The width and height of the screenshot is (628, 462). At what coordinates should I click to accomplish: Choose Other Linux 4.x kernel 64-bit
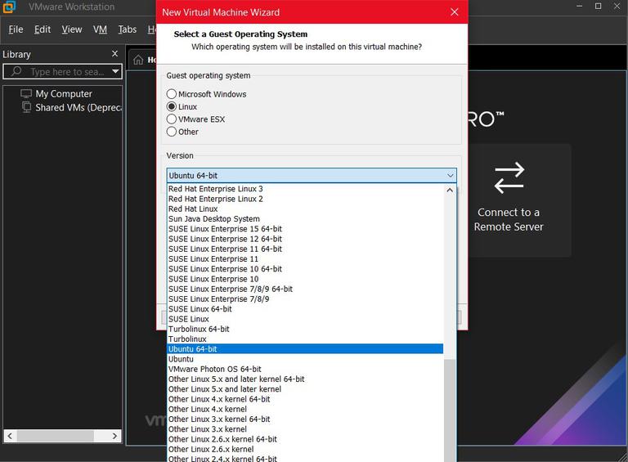coord(305,399)
